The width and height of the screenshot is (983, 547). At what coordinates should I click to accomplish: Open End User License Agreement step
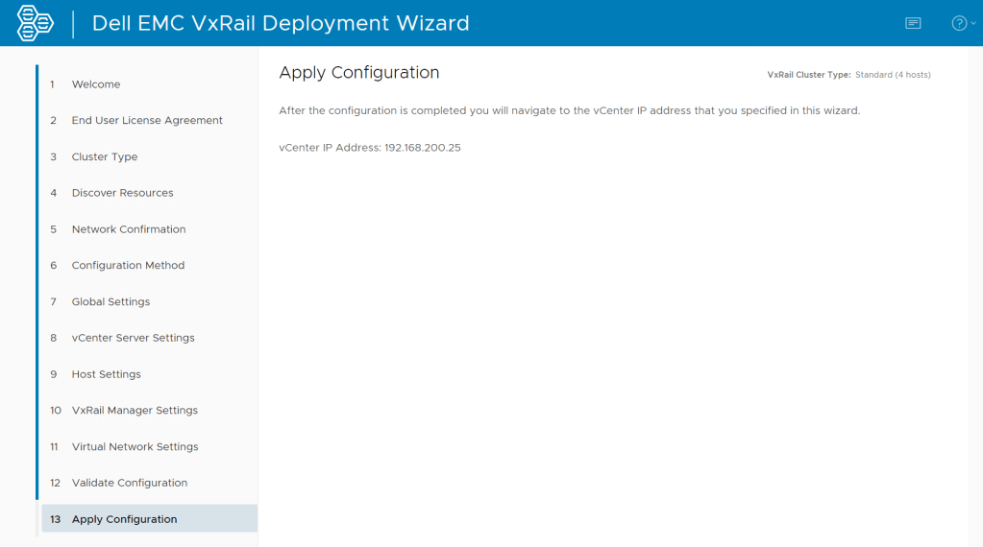147,121
